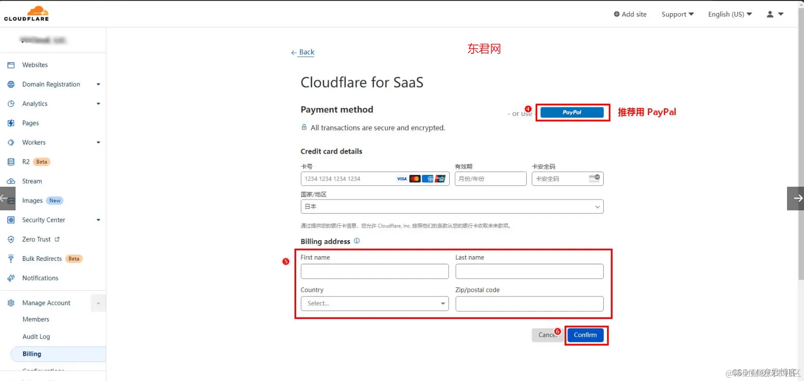This screenshot has width=804, height=381.
Task: Open the 国家/地区 dropdown showing 日本
Action: click(452, 207)
